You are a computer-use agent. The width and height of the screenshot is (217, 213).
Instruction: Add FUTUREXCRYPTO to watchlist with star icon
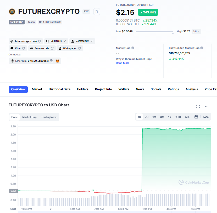[x=97, y=12]
